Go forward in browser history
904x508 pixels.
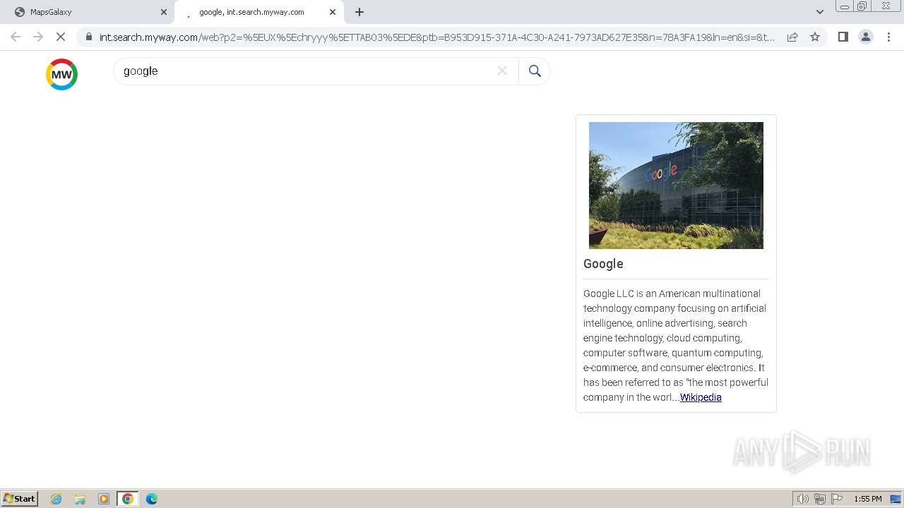tap(38, 37)
